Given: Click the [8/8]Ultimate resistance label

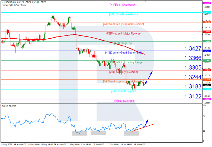Looking at the screenshot, I should pos(123,14).
